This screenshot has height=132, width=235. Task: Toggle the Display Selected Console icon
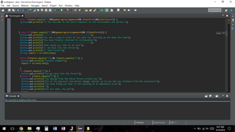(x=210, y=96)
